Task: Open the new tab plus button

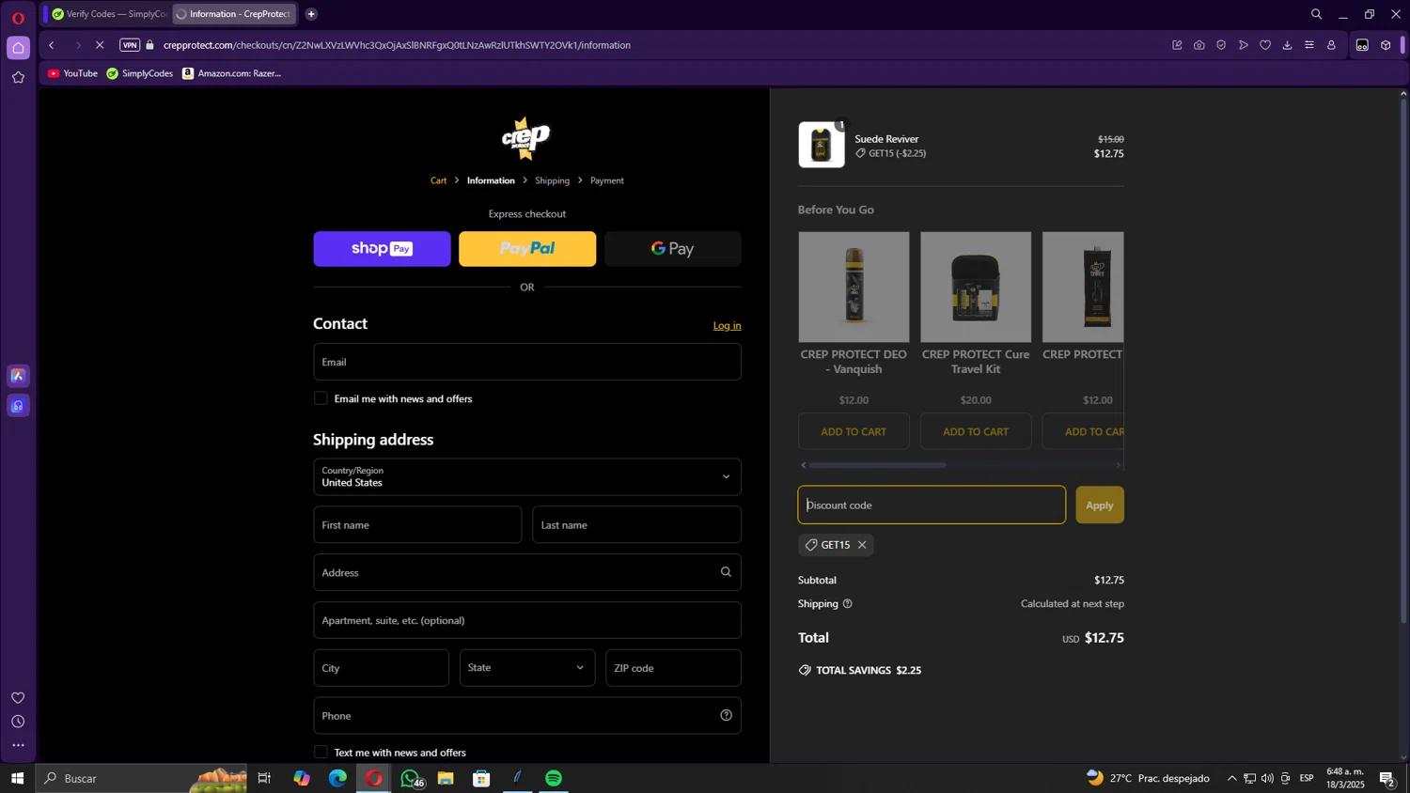Action: pos(311,14)
